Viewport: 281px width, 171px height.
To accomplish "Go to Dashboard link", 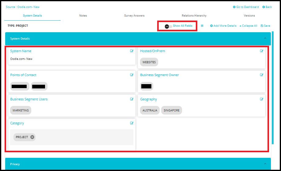I will pyautogui.click(x=246, y=7).
